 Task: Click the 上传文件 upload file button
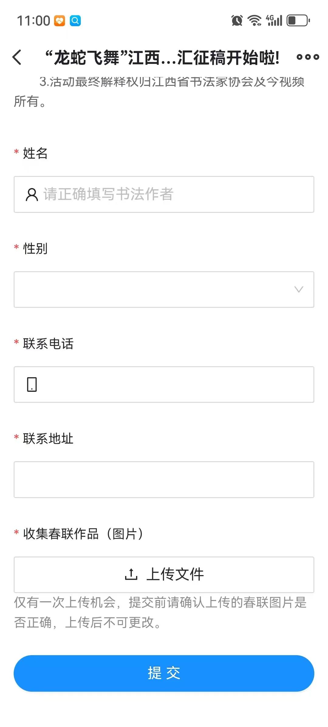(164, 574)
